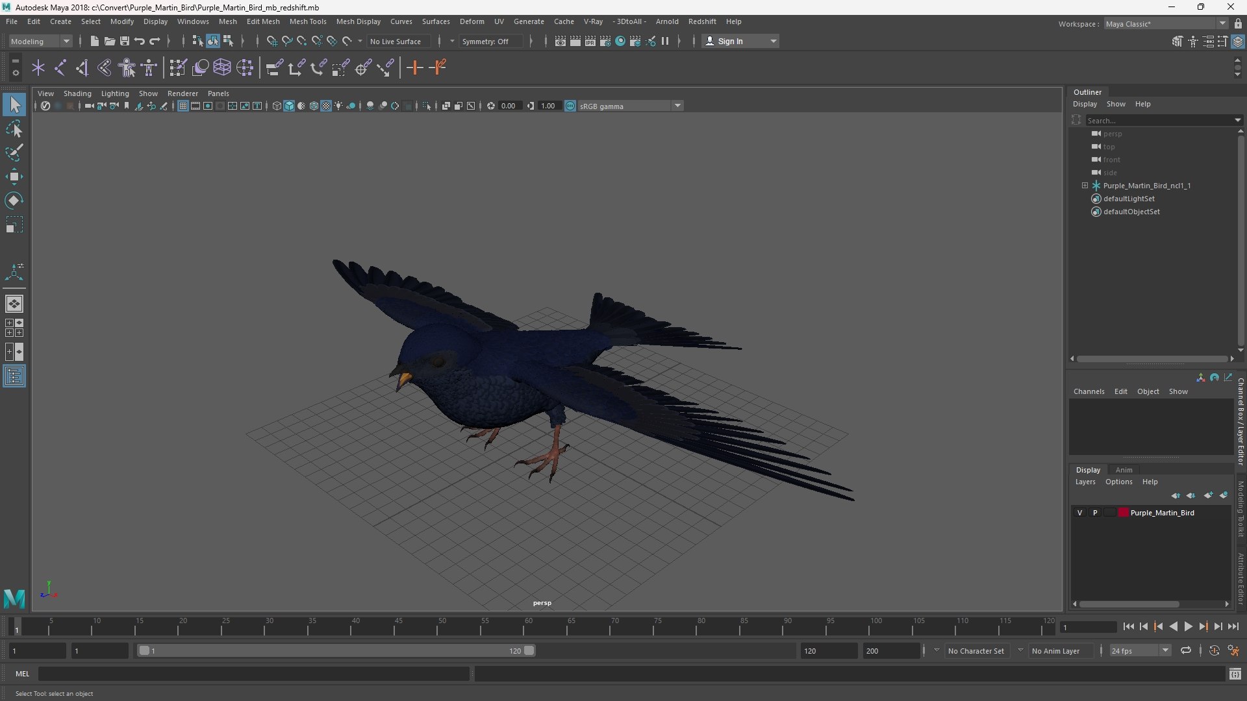Toggle auto keyframe button
The image size is (1247, 701).
(1215, 650)
